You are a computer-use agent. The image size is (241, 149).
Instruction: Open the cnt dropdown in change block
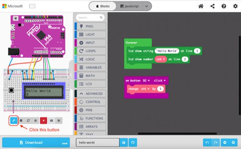(145, 89)
